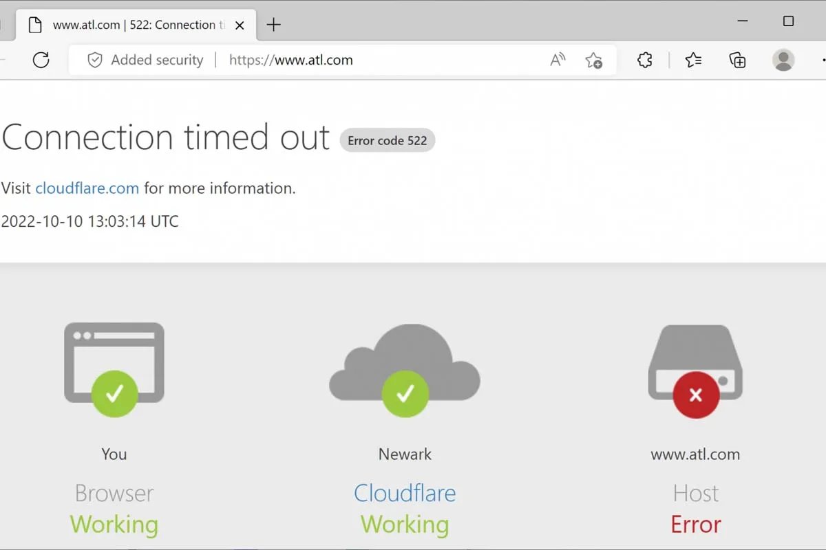Open the Collections icon
This screenshot has width=826, height=550.
(738, 60)
